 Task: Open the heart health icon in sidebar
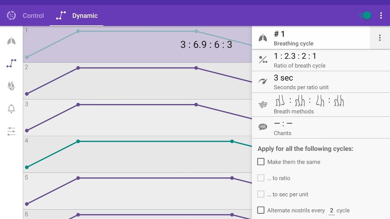[11, 86]
